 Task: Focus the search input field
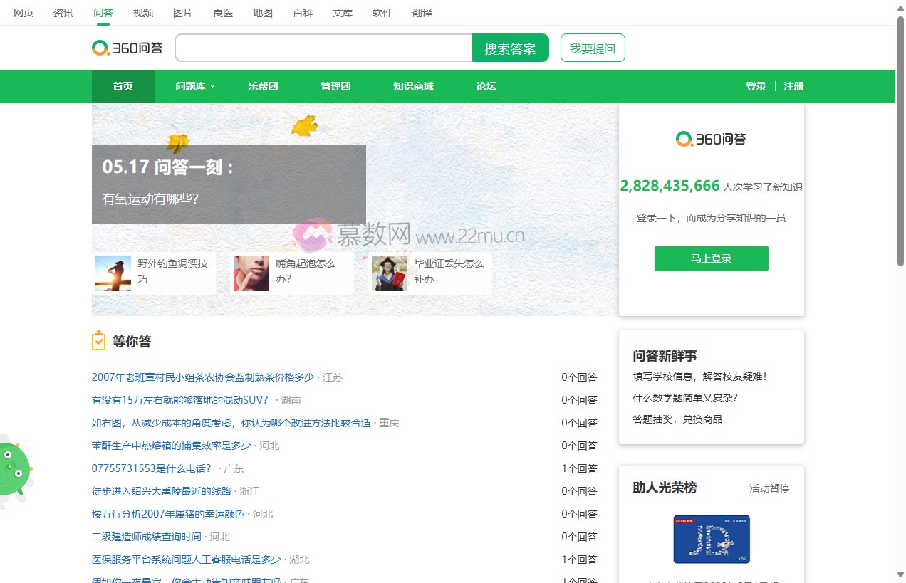tap(323, 48)
